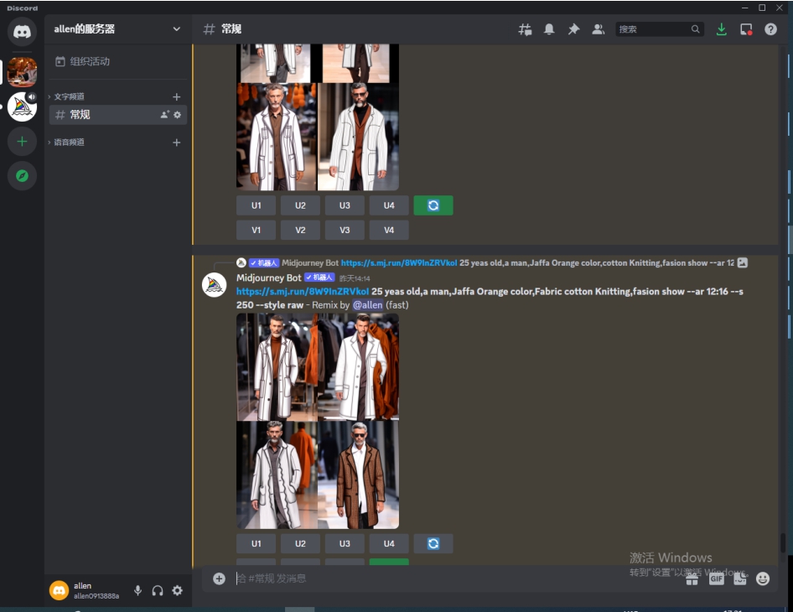The height and width of the screenshot is (612, 793).
Task: Open Explore Discoverable Servers compass icon
Action: (22, 176)
